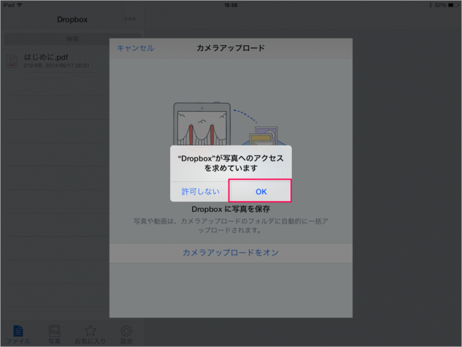Switch to the 写真 tab
This screenshot has width=462, height=347.
click(54, 334)
